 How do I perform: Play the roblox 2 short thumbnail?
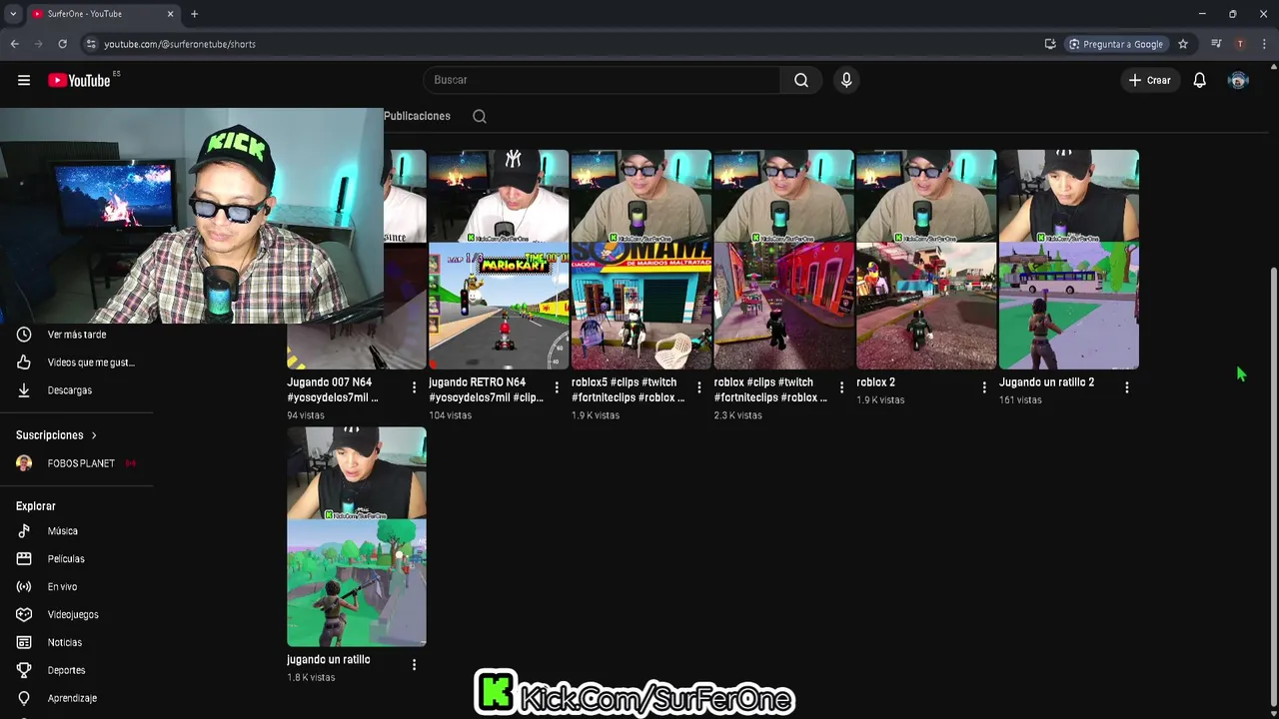[926, 260]
